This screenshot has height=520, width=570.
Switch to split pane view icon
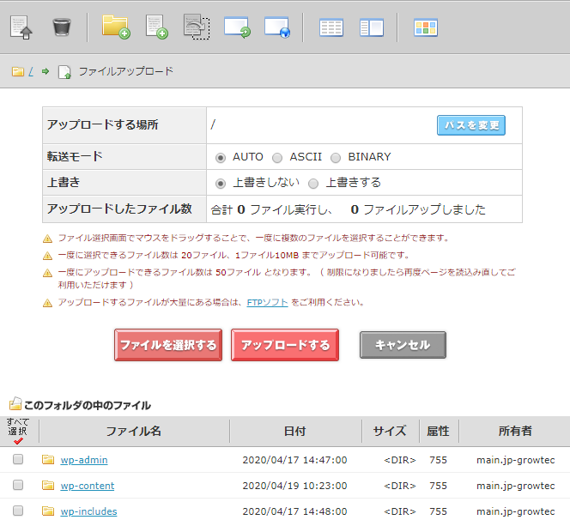click(x=372, y=27)
